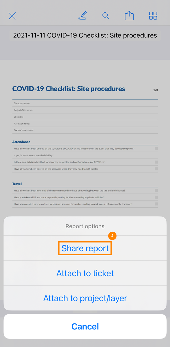The image size is (170, 347).
Task: Tap the share/export icon in toolbar
Action: (129, 16)
